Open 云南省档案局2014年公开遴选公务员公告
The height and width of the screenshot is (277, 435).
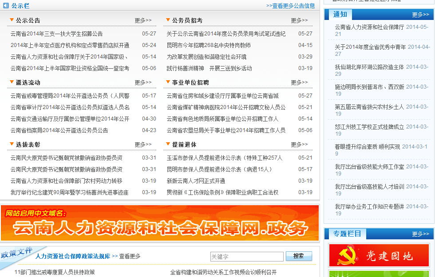tap(59, 130)
